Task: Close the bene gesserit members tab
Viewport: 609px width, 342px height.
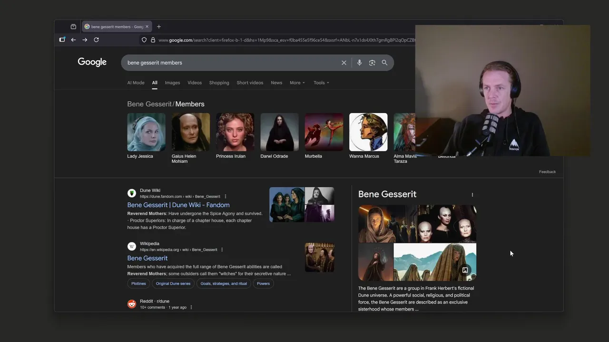Action: click(x=147, y=27)
